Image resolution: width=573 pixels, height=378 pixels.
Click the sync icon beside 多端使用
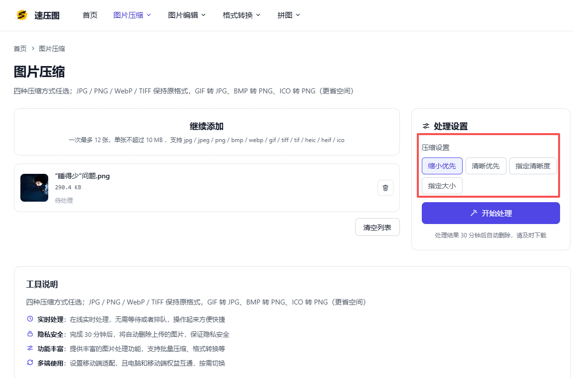click(30, 363)
